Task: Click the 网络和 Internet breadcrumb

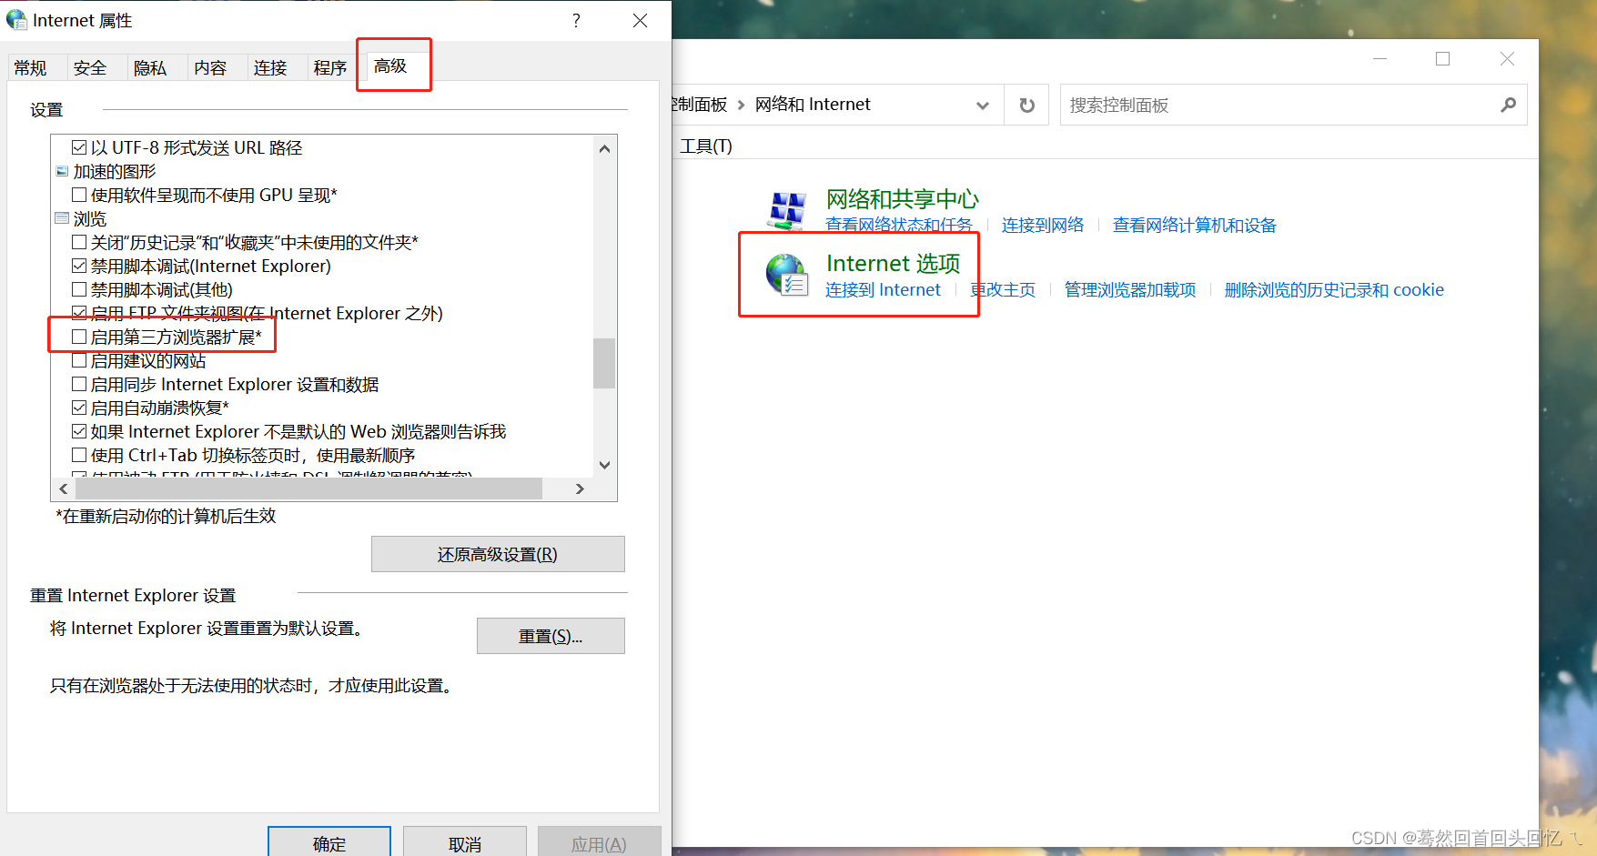Action: coord(813,105)
